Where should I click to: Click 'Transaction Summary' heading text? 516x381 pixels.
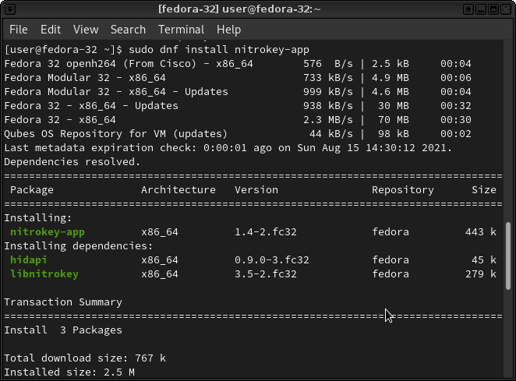coord(63,302)
